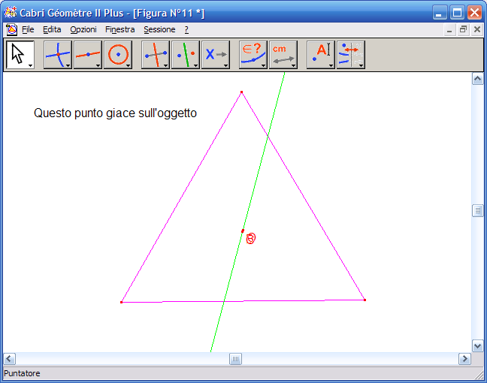
Task: Click the vertical scrollbar up arrow
Action: 477,79
